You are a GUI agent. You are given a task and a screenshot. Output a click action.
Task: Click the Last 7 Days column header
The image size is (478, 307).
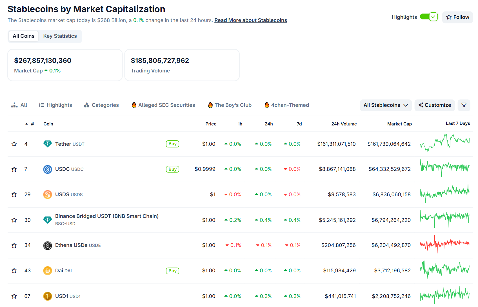458,123
